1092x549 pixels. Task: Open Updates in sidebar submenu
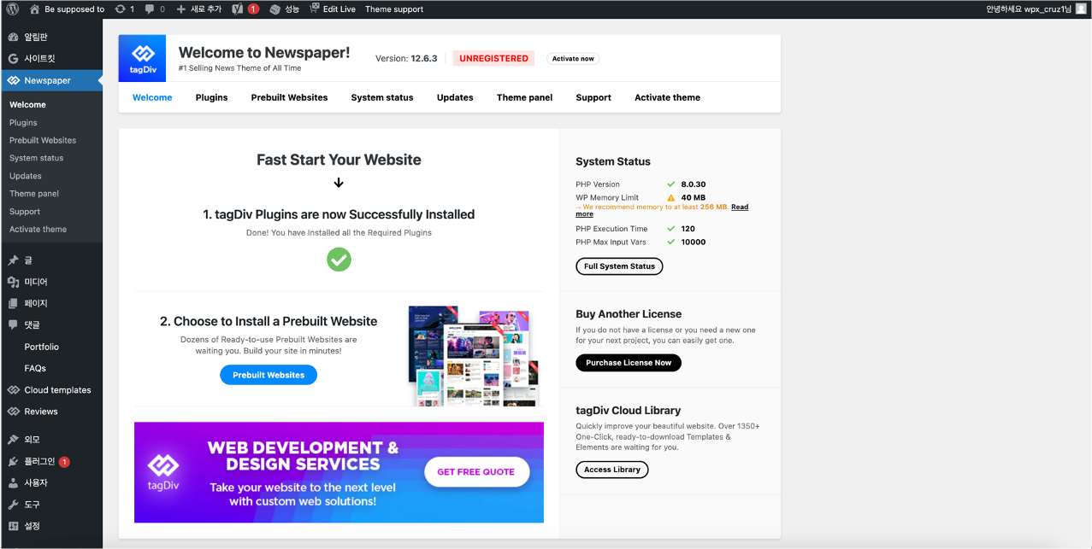[x=26, y=176]
